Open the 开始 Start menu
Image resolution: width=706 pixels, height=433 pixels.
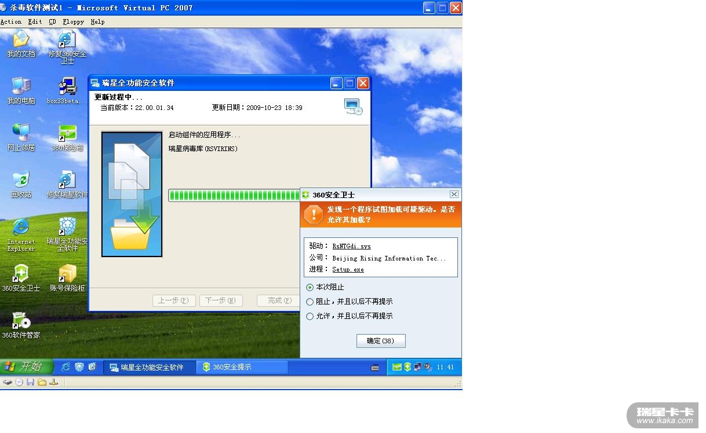(26, 366)
